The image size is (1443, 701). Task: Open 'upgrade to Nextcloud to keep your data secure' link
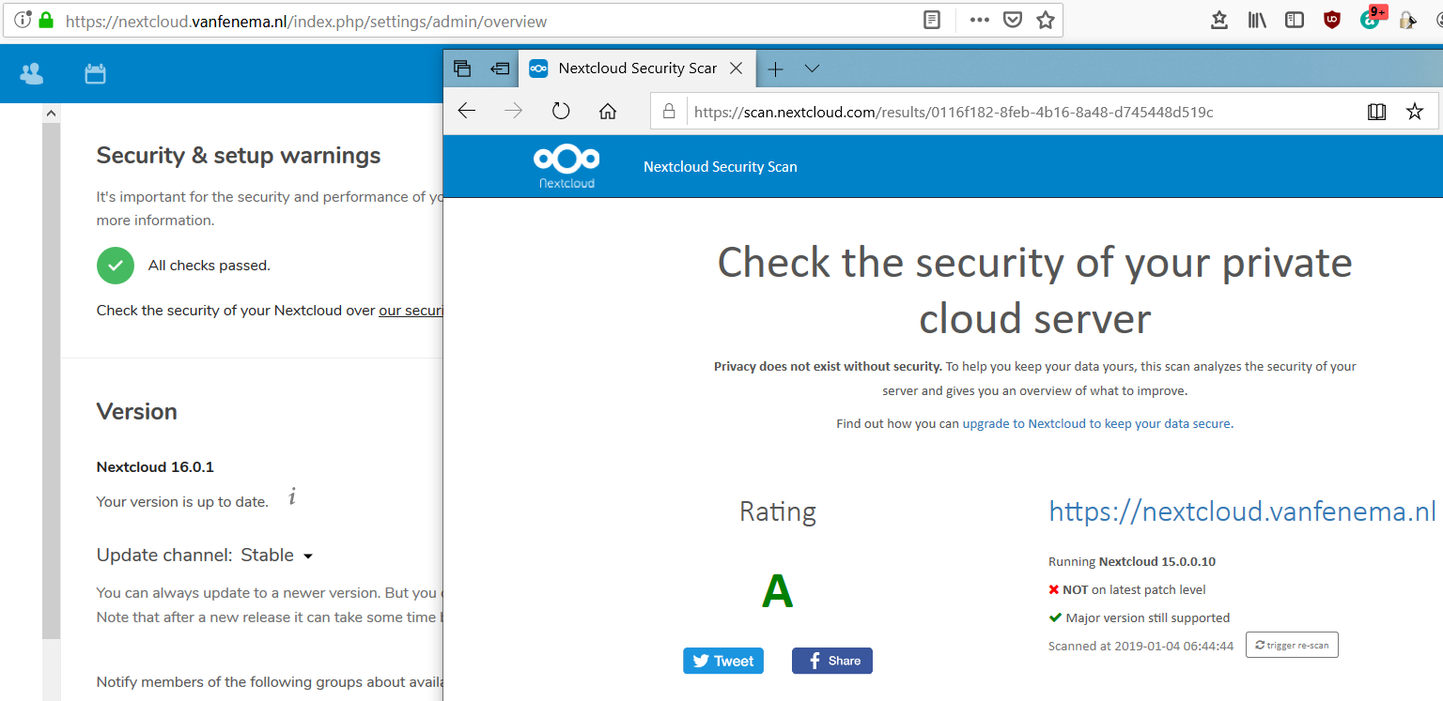pyautogui.click(x=1096, y=423)
